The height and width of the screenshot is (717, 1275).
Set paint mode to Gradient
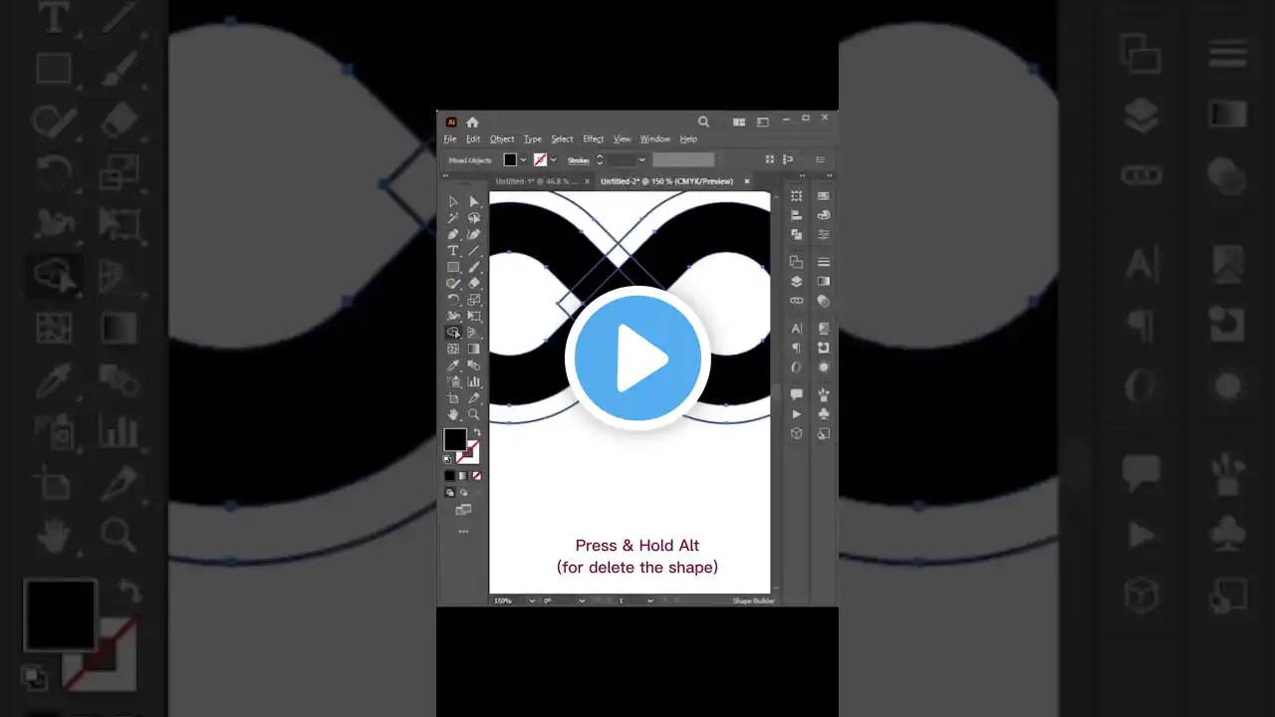(x=463, y=476)
